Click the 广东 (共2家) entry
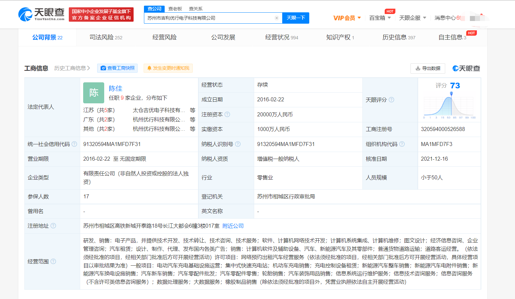The height and width of the screenshot is (299, 515). coord(99,120)
